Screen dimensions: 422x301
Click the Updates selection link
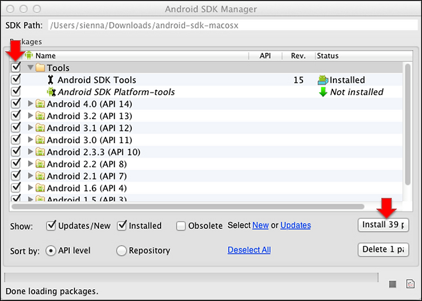point(295,225)
